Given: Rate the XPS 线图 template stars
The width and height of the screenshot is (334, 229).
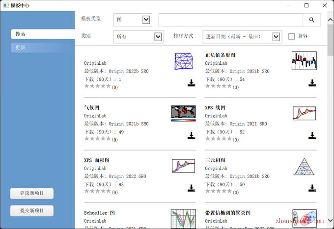Looking at the screenshot, I should [x=219, y=139].
